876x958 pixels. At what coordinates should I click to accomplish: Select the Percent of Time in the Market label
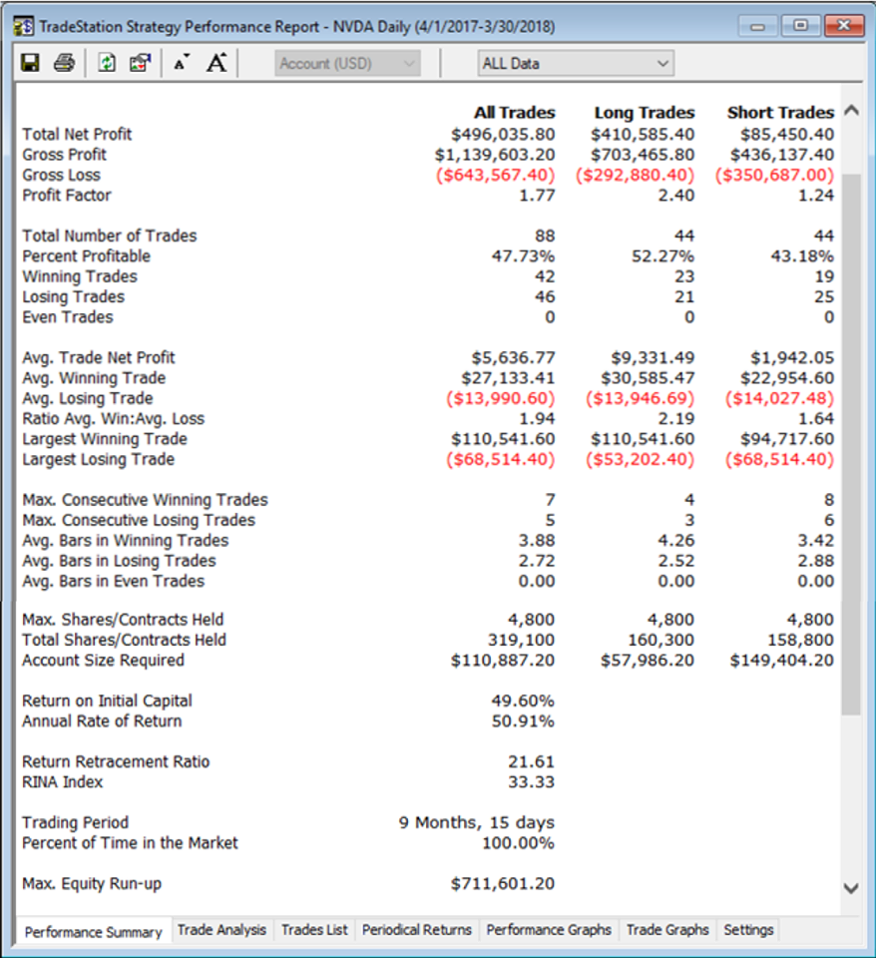coord(130,843)
